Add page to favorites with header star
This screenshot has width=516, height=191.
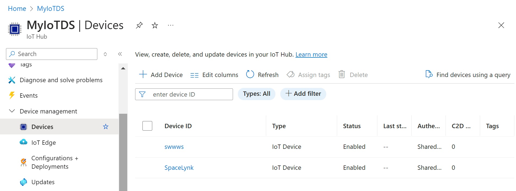(155, 25)
